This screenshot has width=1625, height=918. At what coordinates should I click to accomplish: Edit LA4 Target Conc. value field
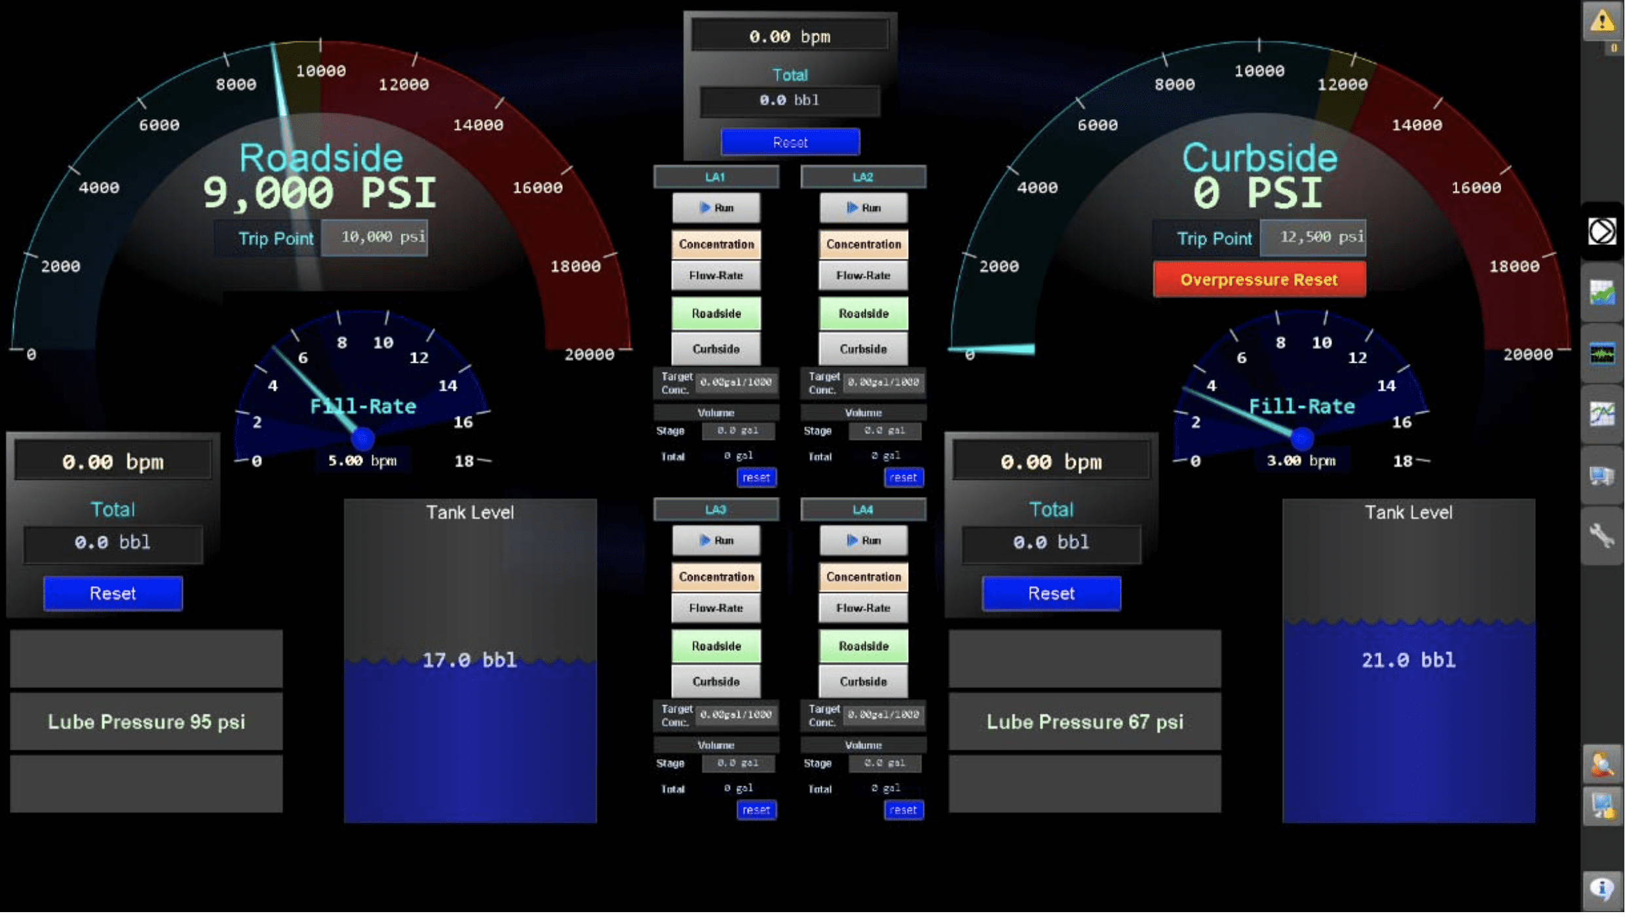point(884,716)
